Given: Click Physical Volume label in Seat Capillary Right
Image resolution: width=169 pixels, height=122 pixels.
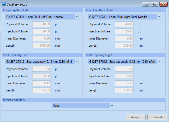Looking at the screenshot, I should 100,69.
